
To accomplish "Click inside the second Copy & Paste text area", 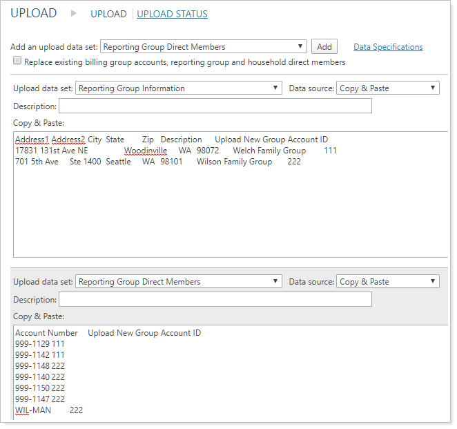I will (228, 373).
